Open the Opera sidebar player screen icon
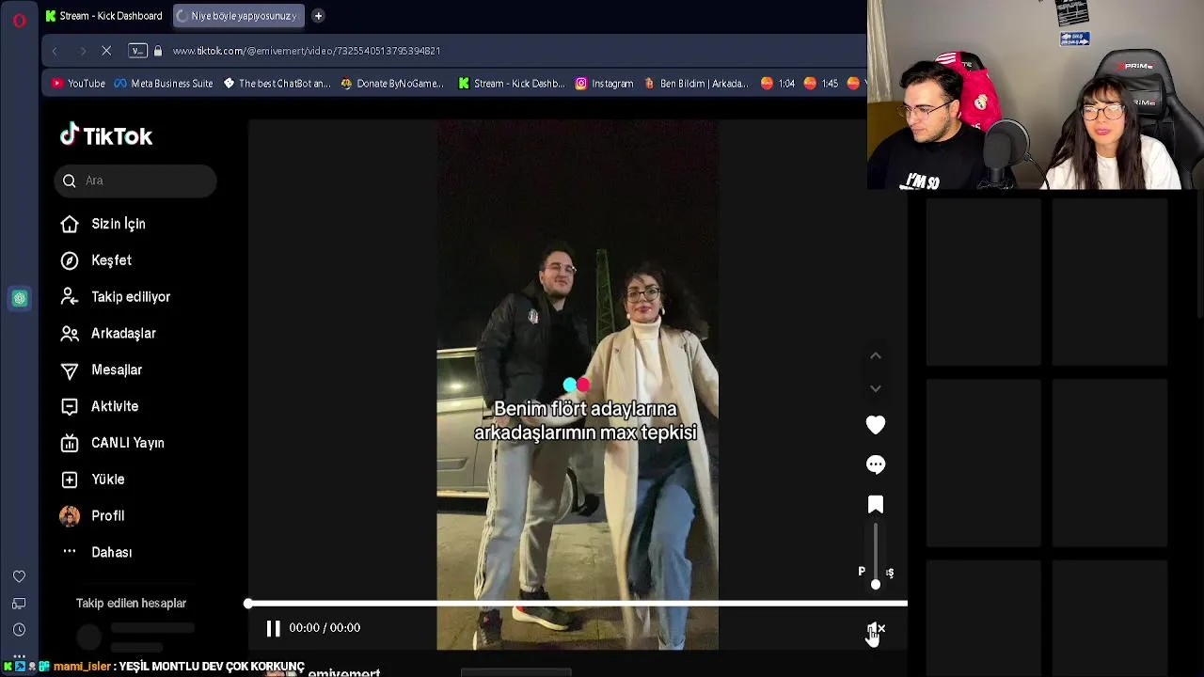Screen dimensions: 1204x677 pyautogui.click(x=19, y=604)
